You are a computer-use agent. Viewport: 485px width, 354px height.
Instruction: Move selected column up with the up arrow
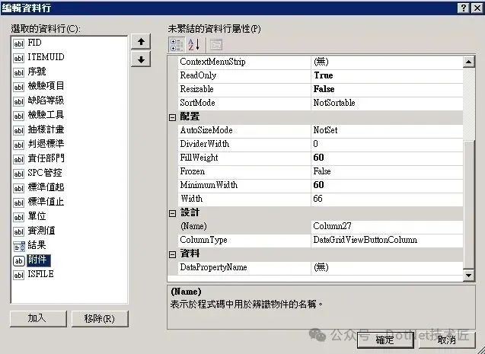[141, 41]
